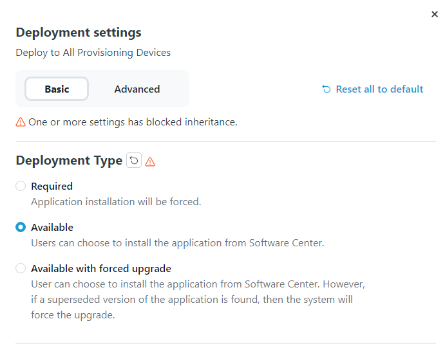Select the Available radio button

(21, 228)
